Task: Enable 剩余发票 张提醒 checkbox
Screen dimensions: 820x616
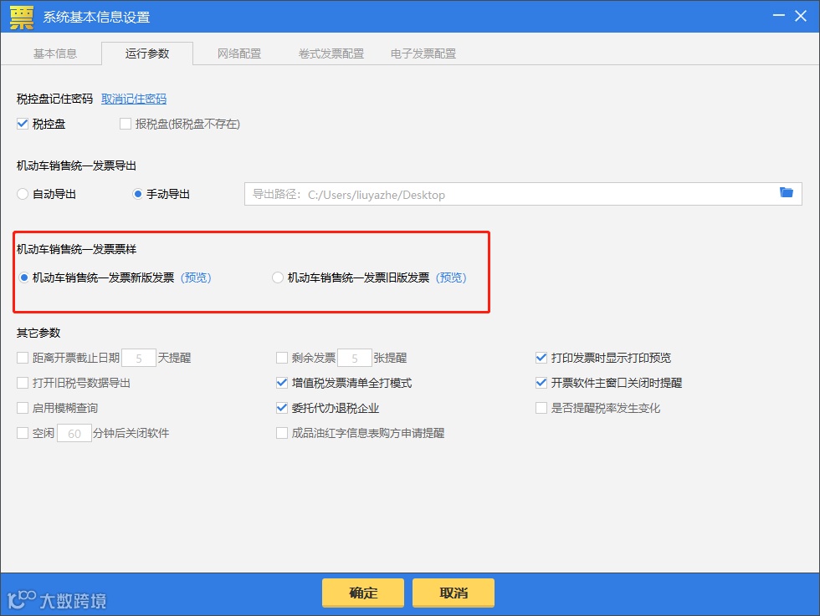Action: (x=282, y=358)
